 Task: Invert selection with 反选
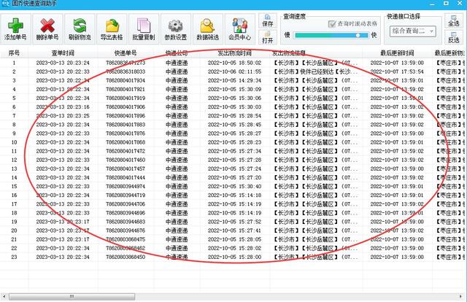coord(453,37)
